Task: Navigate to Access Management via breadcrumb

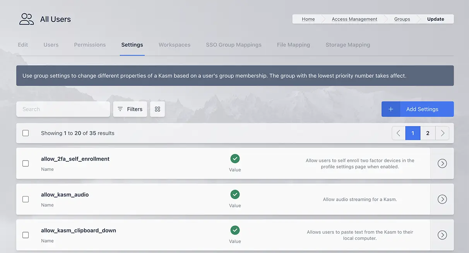Action: (x=354, y=19)
